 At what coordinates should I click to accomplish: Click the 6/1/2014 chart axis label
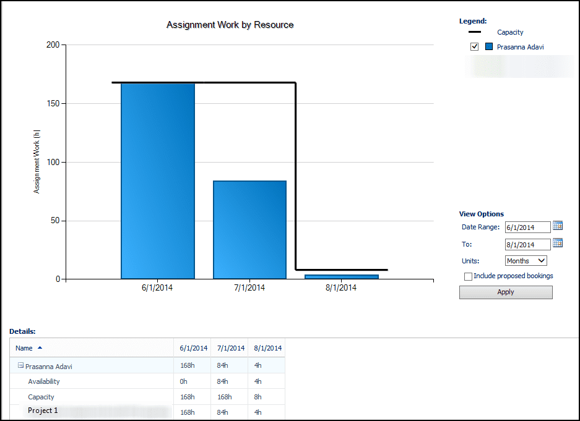pyautogui.click(x=157, y=287)
